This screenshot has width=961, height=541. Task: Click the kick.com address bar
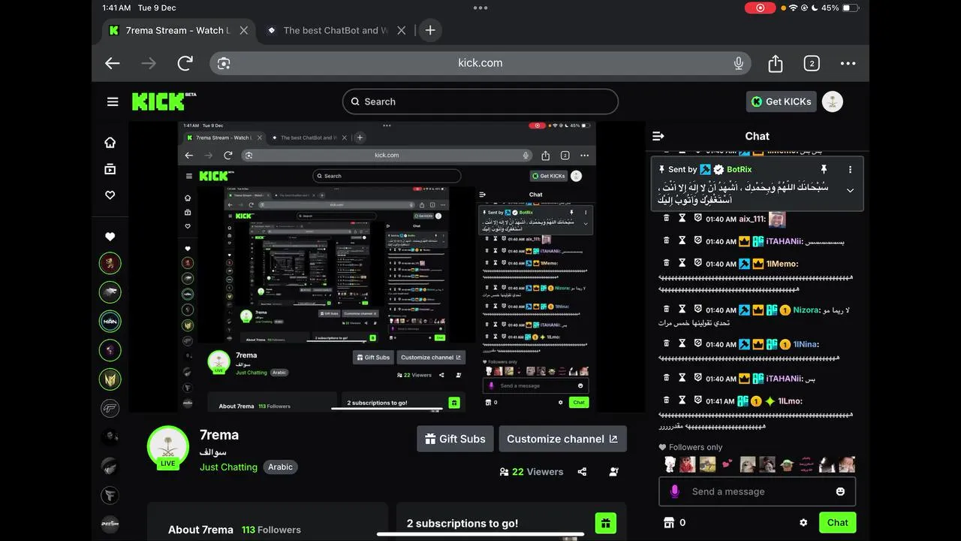(480, 63)
